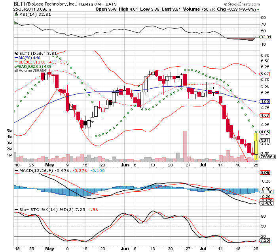
Task: Click the Chg +0.33 (+9.48%) value
Action: [236, 9]
